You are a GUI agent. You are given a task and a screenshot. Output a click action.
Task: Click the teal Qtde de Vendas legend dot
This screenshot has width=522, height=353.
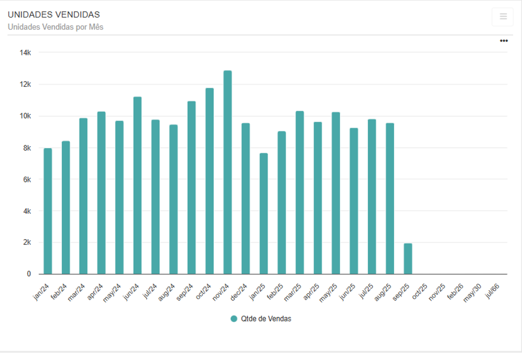click(x=234, y=319)
